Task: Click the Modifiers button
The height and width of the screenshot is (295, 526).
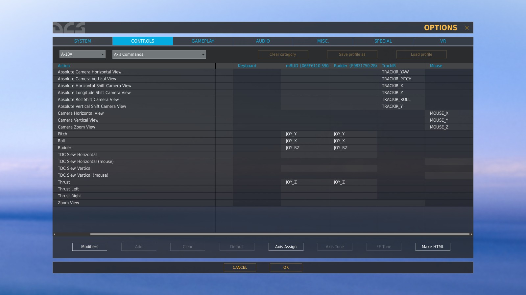Action: pyautogui.click(x=90, y=247)
